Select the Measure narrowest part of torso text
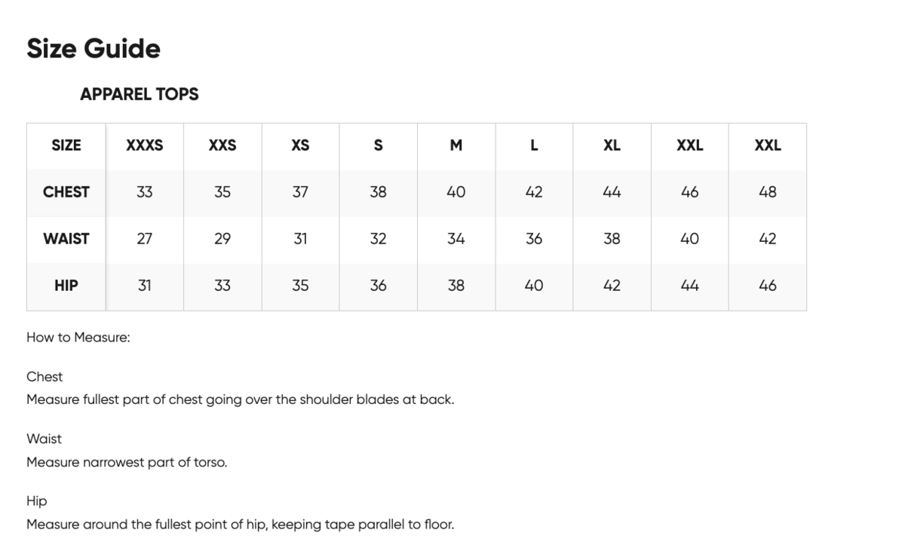 point(127,462)
